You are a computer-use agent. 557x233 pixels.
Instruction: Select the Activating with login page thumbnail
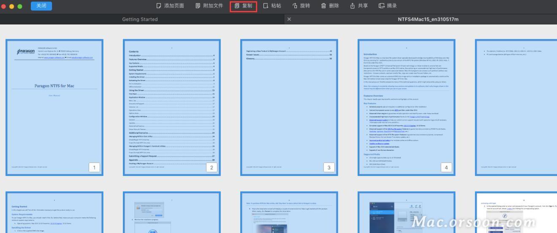click(516, 212)
